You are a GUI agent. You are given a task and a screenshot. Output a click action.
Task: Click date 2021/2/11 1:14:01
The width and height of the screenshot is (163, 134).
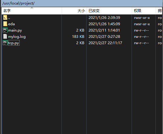tap(104, 30)
